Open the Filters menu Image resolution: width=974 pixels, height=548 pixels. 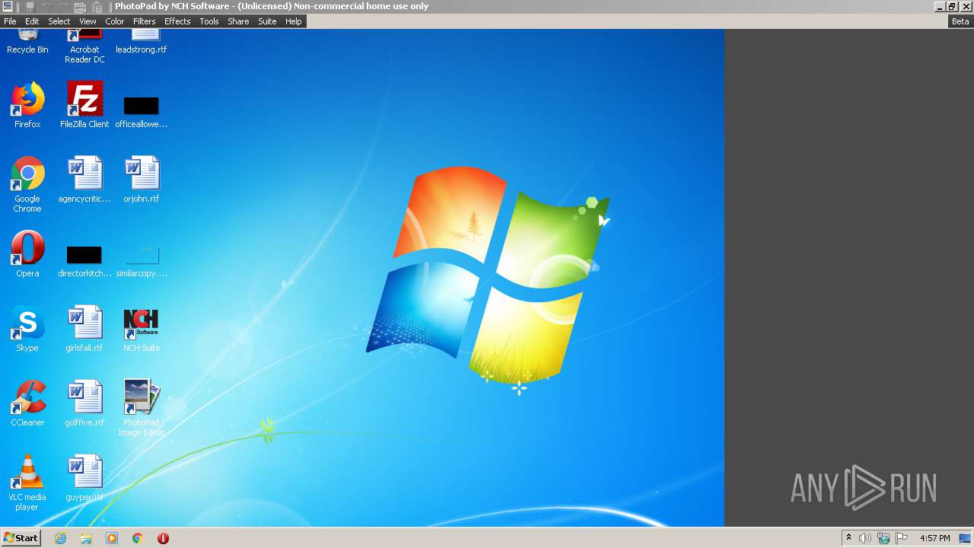pyautogui.click(x=145, y=21)
